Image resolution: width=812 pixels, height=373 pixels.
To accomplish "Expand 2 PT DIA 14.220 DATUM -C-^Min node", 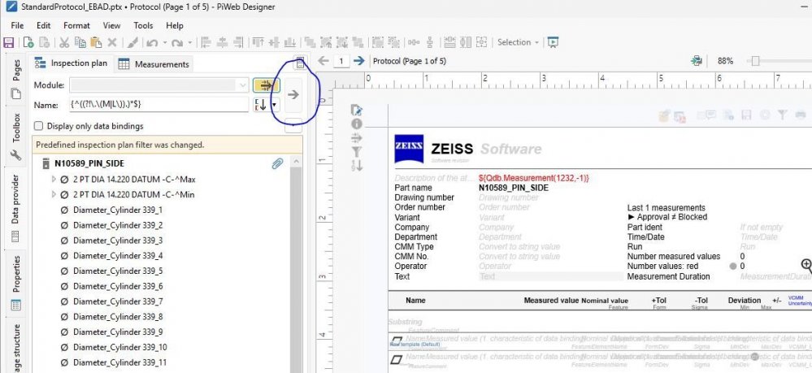I will point(54,194).
